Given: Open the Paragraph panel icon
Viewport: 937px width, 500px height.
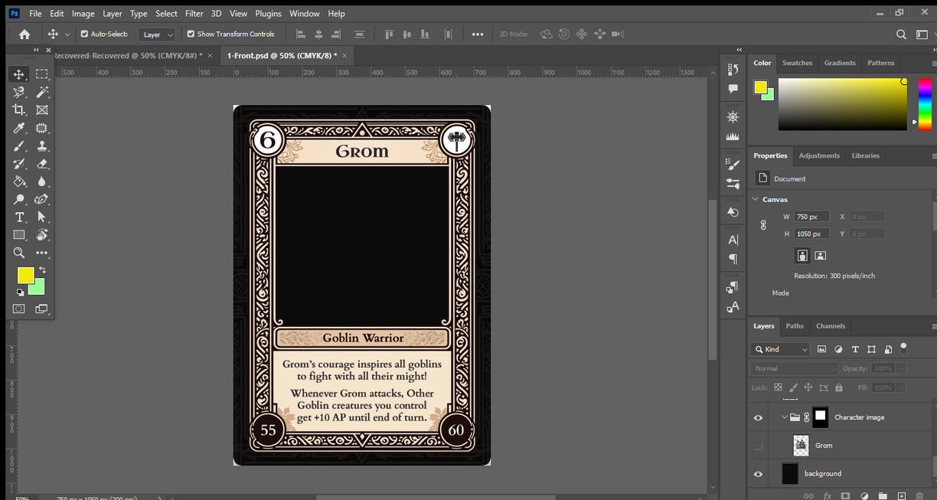Looking at the screenshot, I should (x=733, y=259).
